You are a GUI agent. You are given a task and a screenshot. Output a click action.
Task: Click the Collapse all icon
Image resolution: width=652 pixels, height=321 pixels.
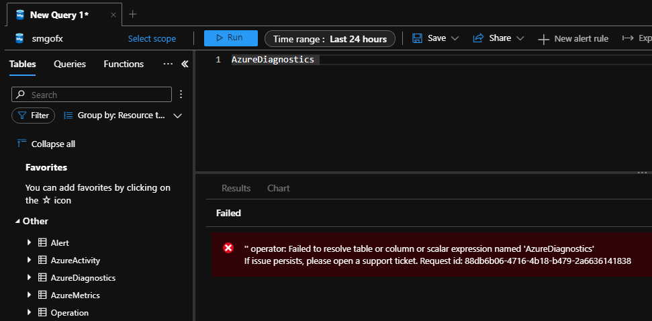tap(21, 144)
